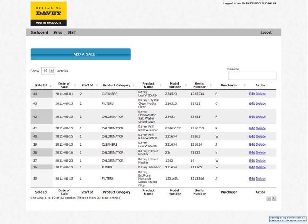This screenshot has height=224, width=308.
Task: Delete sale 42 row
Action: tap(260, 117)
